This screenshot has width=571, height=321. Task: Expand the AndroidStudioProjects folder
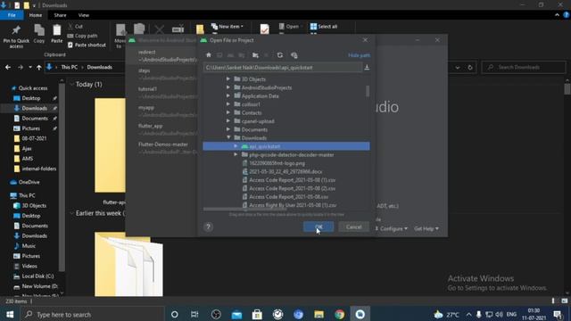click(228, 87)
